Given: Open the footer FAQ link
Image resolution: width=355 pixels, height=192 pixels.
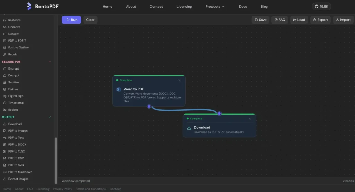Looking at the screenshot, I should pyautogui.click(x=30, y=189).
